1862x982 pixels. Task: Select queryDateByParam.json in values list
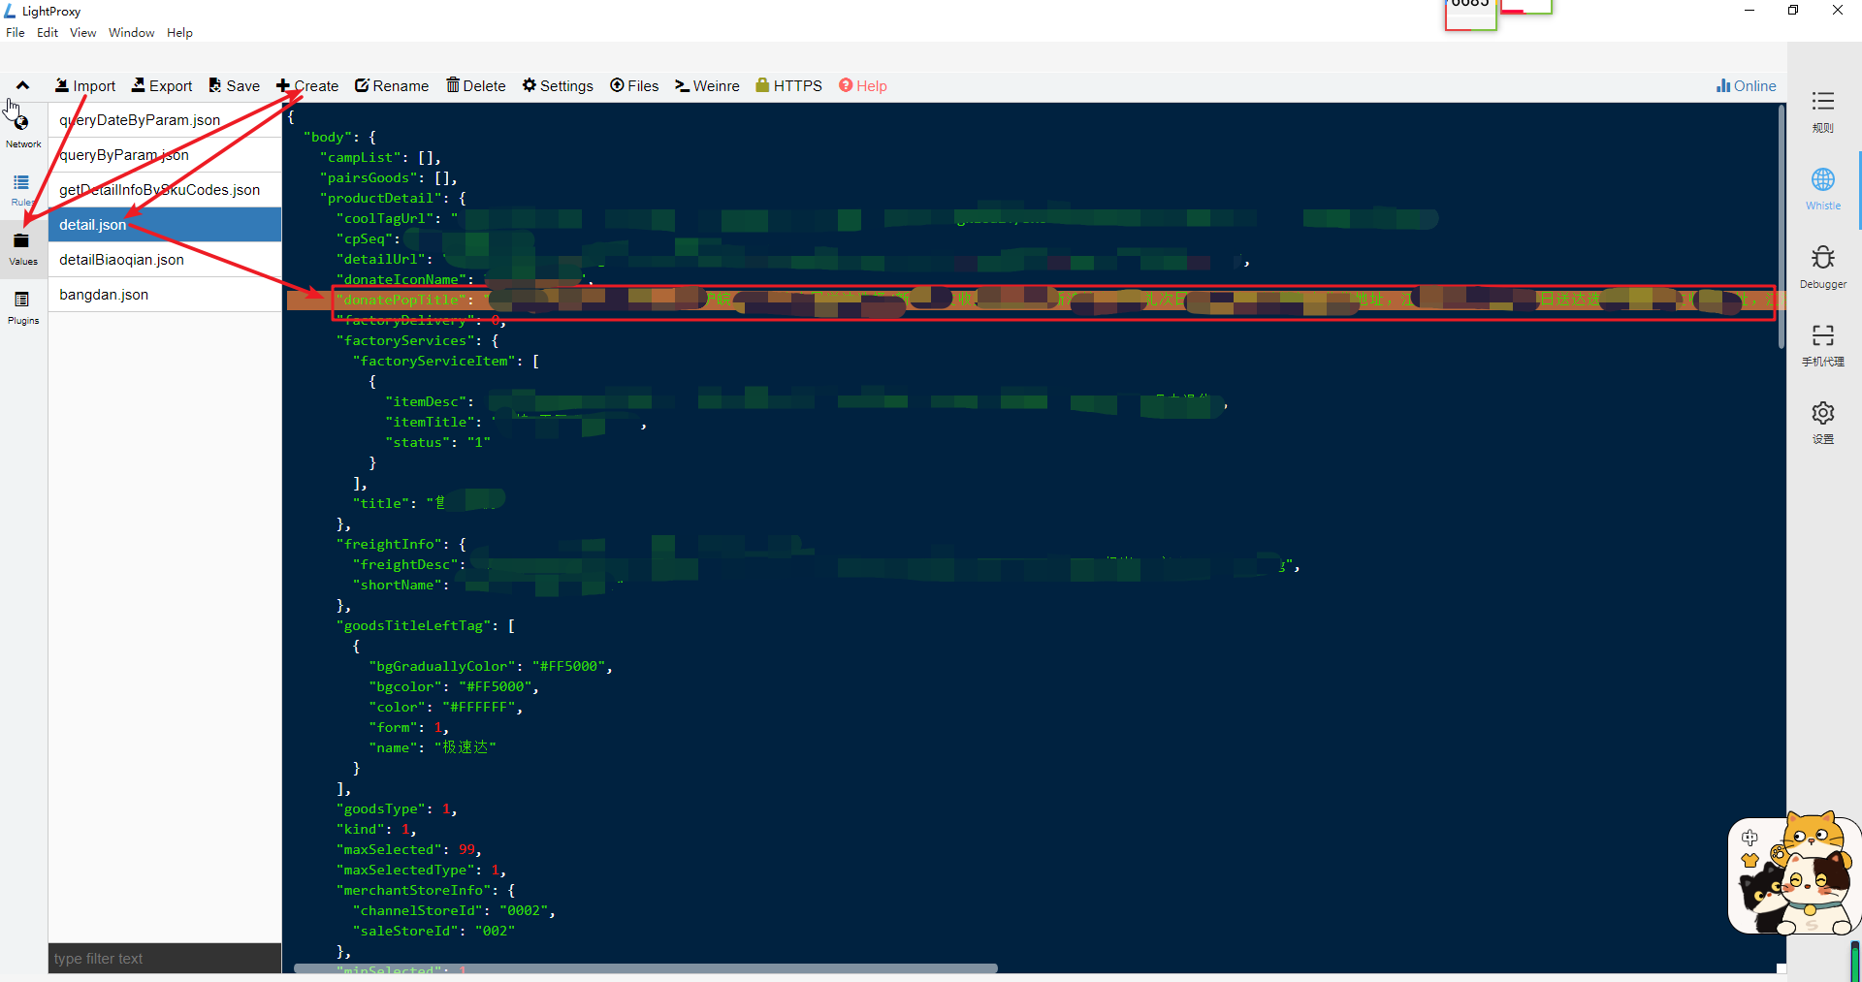pos(165,120)
